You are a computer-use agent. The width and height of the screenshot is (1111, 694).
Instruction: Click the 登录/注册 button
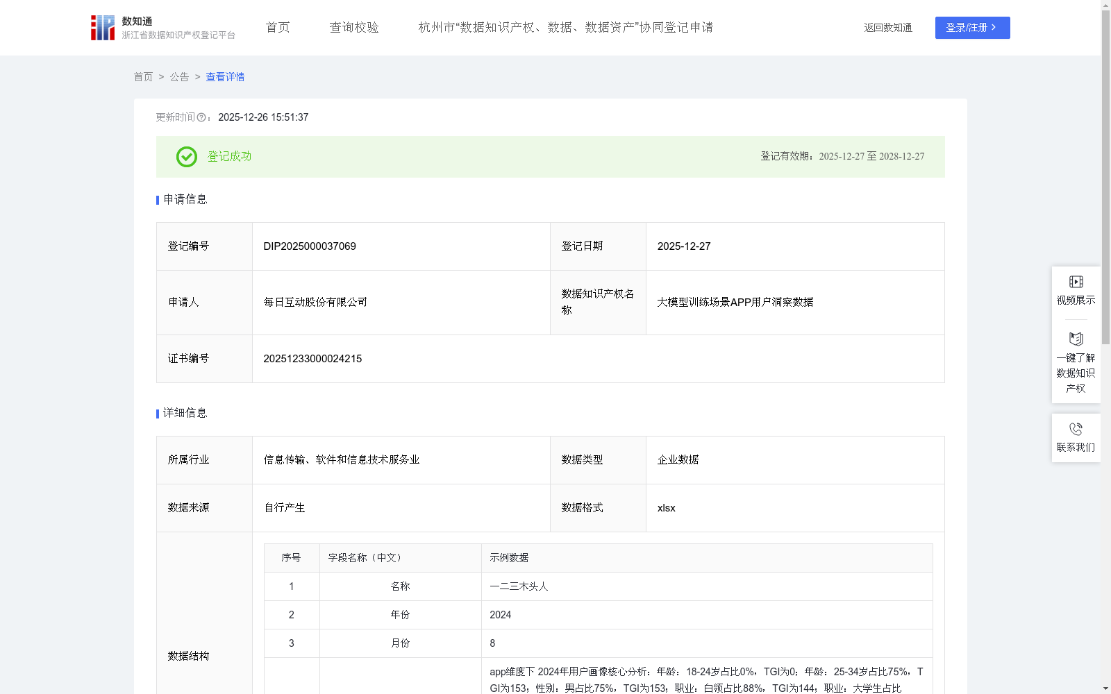(x=972, y=28)
